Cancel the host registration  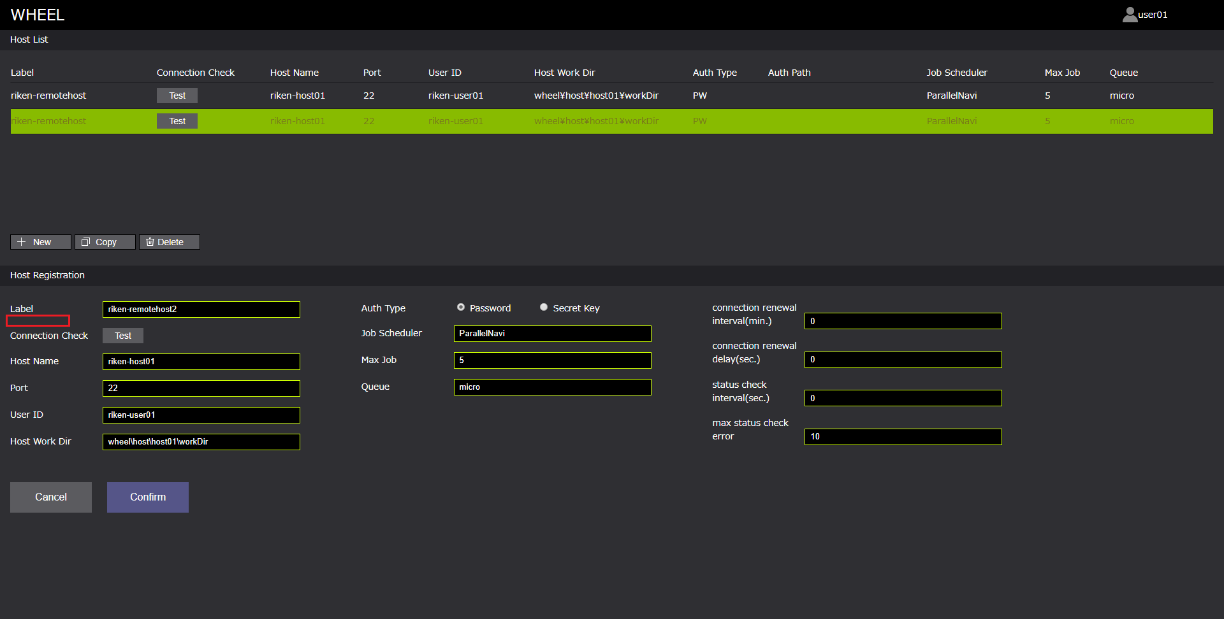coord(51,497)
